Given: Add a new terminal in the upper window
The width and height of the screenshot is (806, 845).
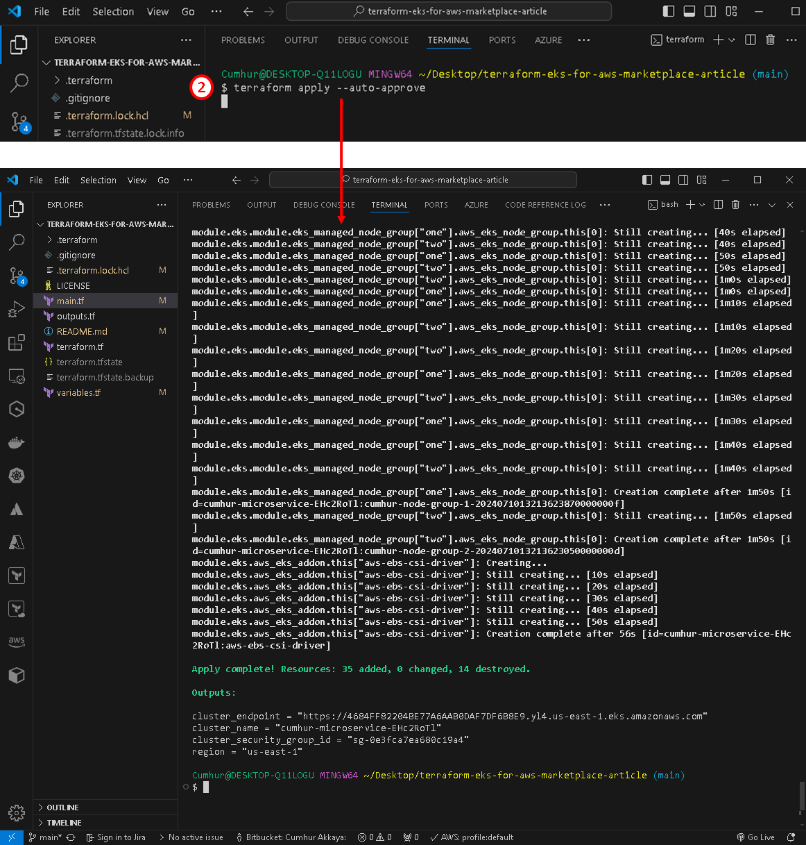Looking at the screenshot, I should 719,40.
